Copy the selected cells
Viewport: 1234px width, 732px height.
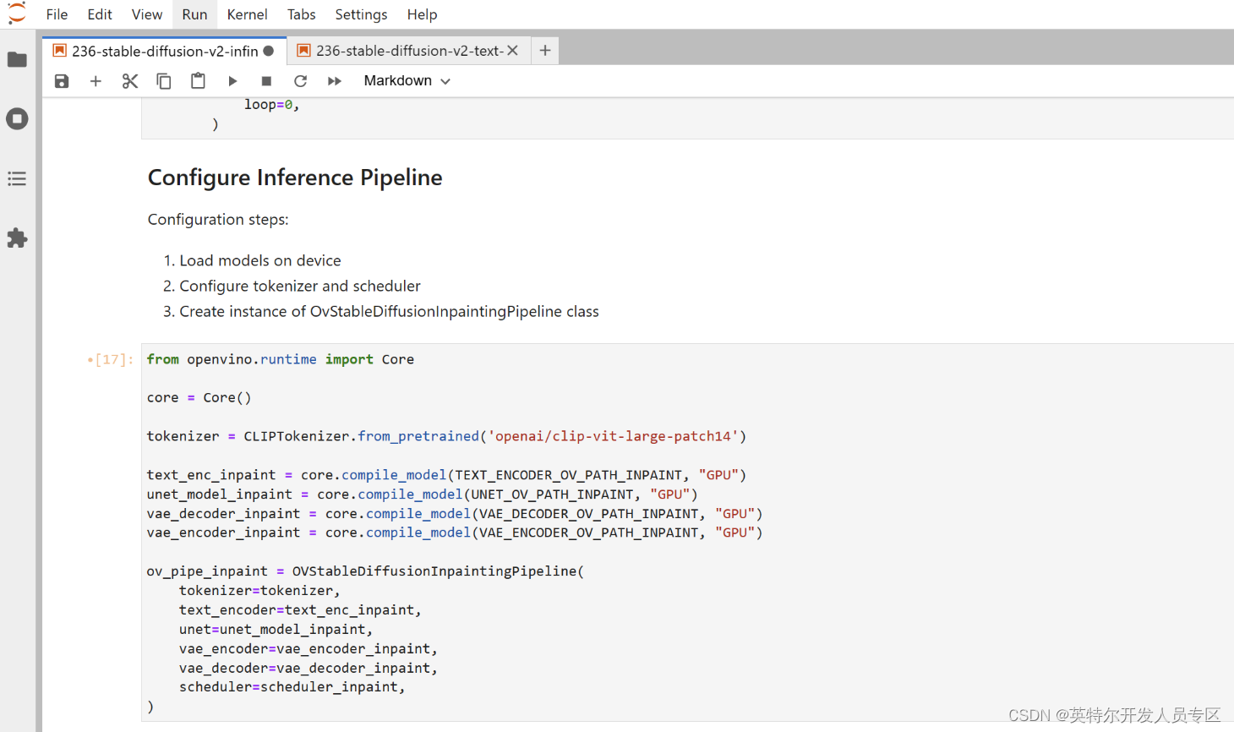coord(164,81)
